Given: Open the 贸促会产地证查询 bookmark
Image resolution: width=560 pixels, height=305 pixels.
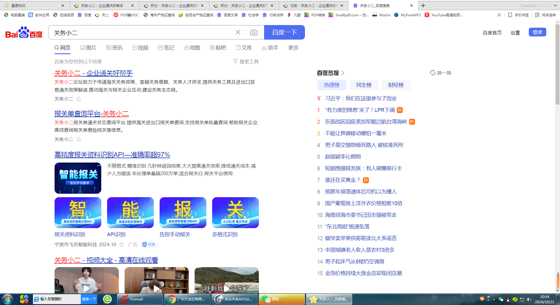Looking at the screenshot, I should pos(196,15).
